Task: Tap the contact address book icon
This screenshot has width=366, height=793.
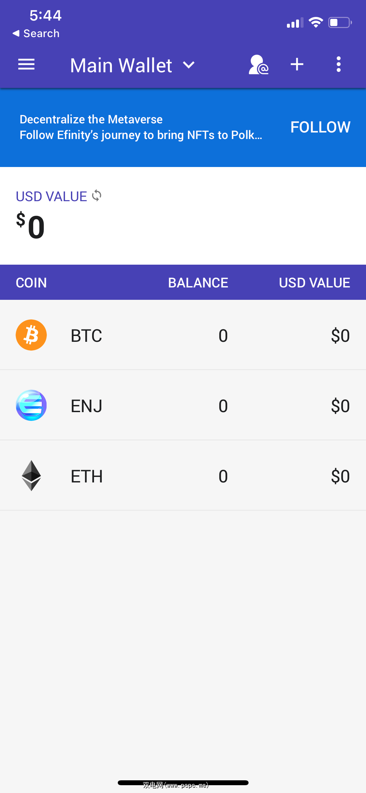Action: coord(258,64)
